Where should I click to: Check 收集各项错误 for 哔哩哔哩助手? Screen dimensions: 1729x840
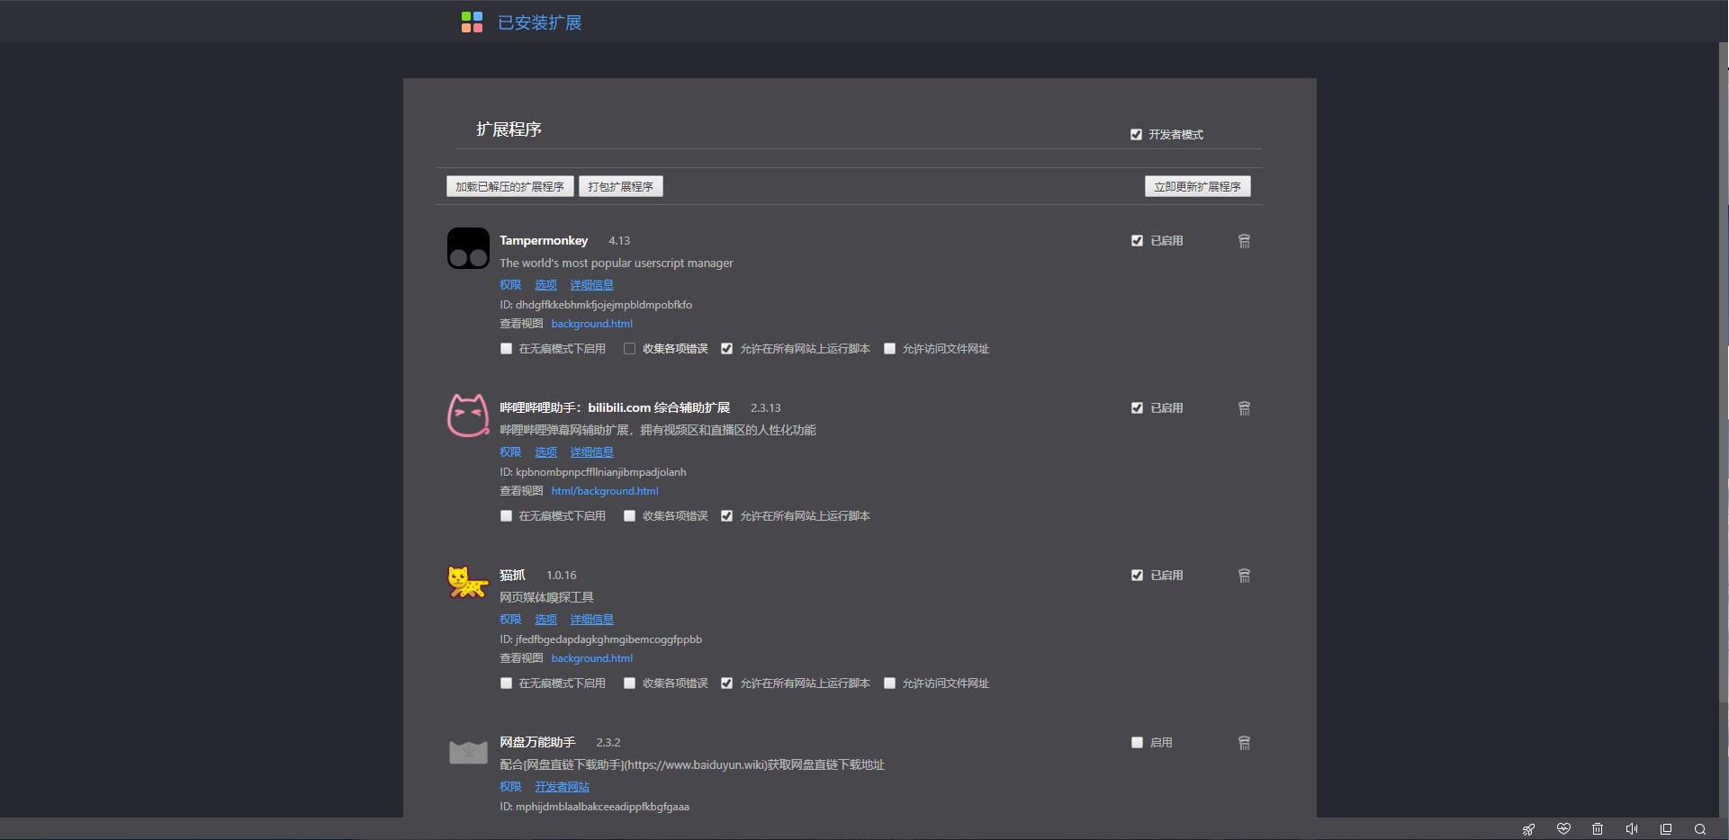tap(629, 516)
